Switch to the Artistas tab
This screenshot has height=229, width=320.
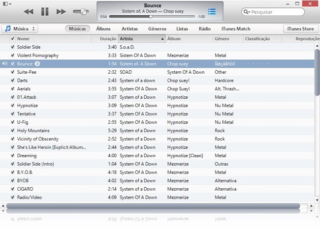pos(129,29)
